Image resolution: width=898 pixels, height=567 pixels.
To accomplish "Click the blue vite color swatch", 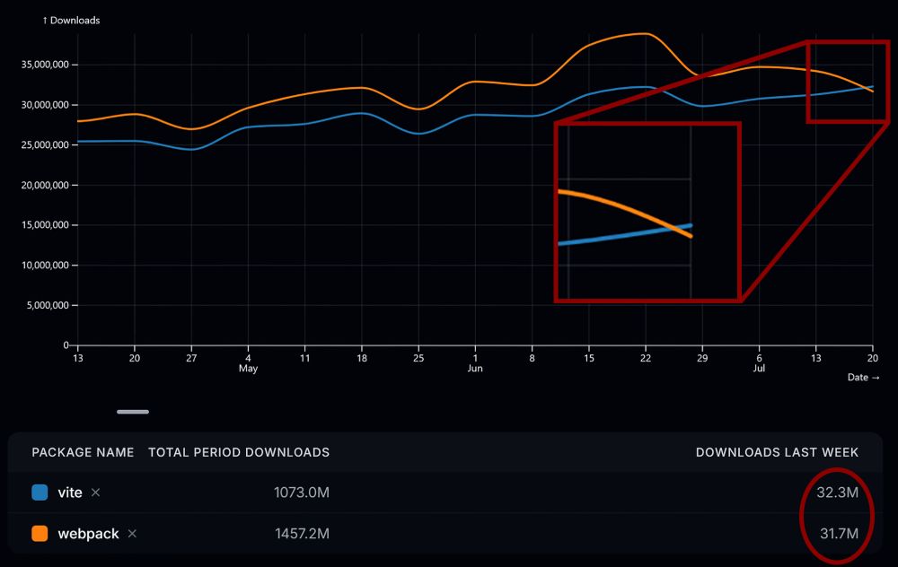I will tap(40, 492).
